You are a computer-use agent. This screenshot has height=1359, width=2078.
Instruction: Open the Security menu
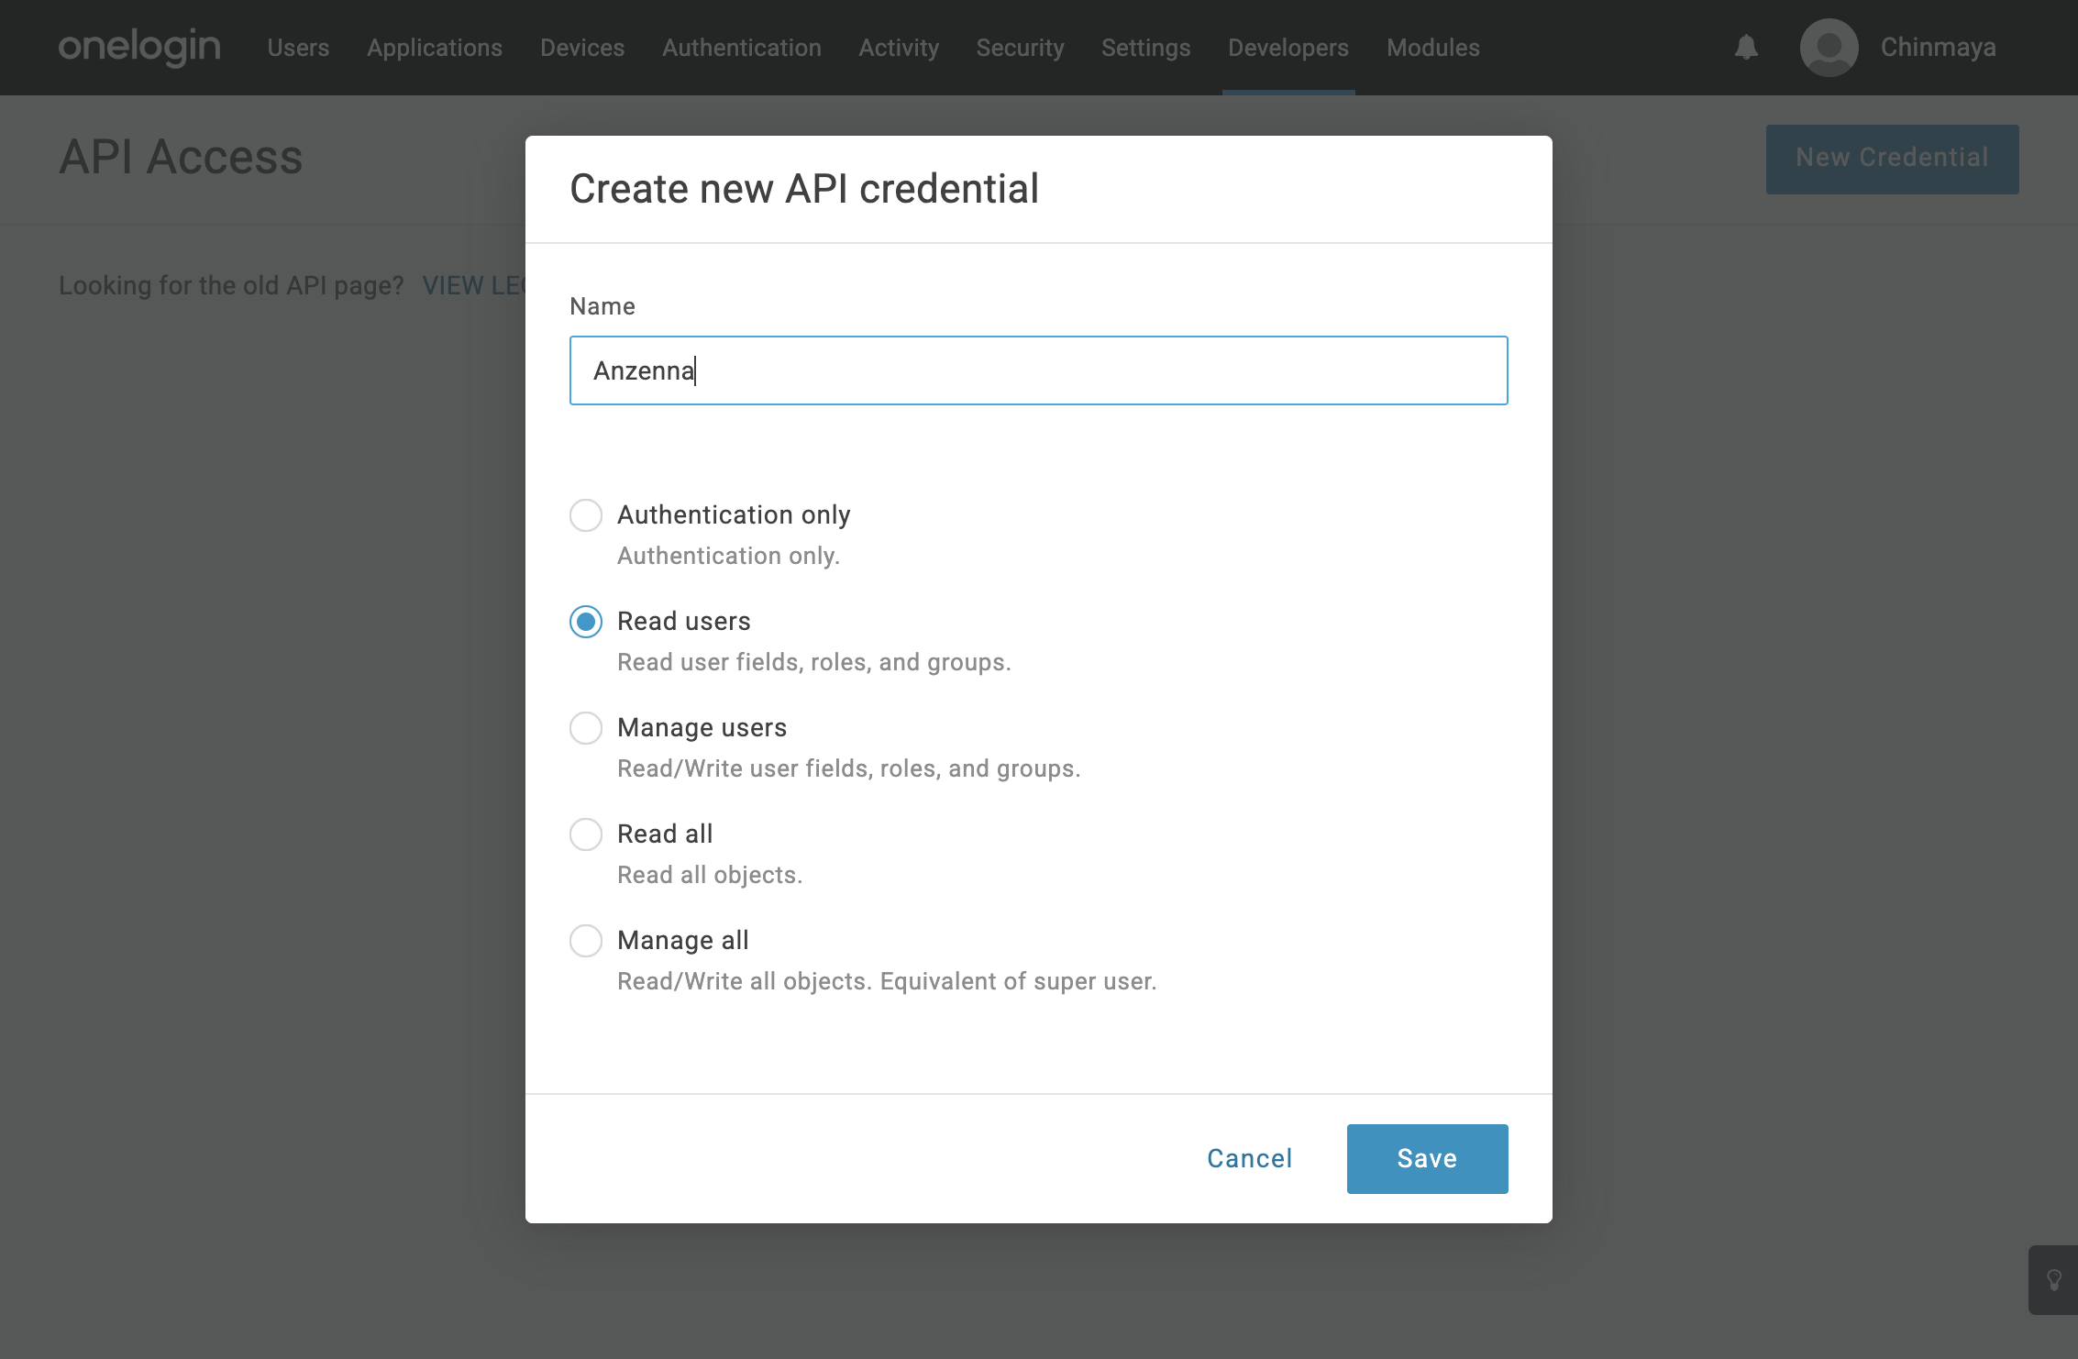pyautogui.click(x=1020, y=48)
